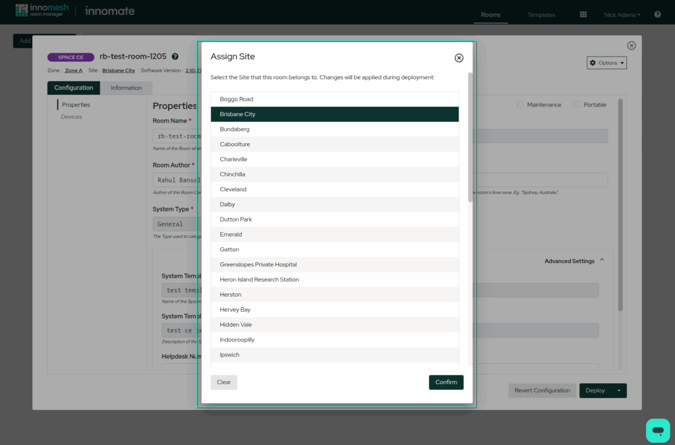Image resolution: width=675 pixels, height=445 pixels.
Task: Click the chat support widget icon
Action: (657, 430)
